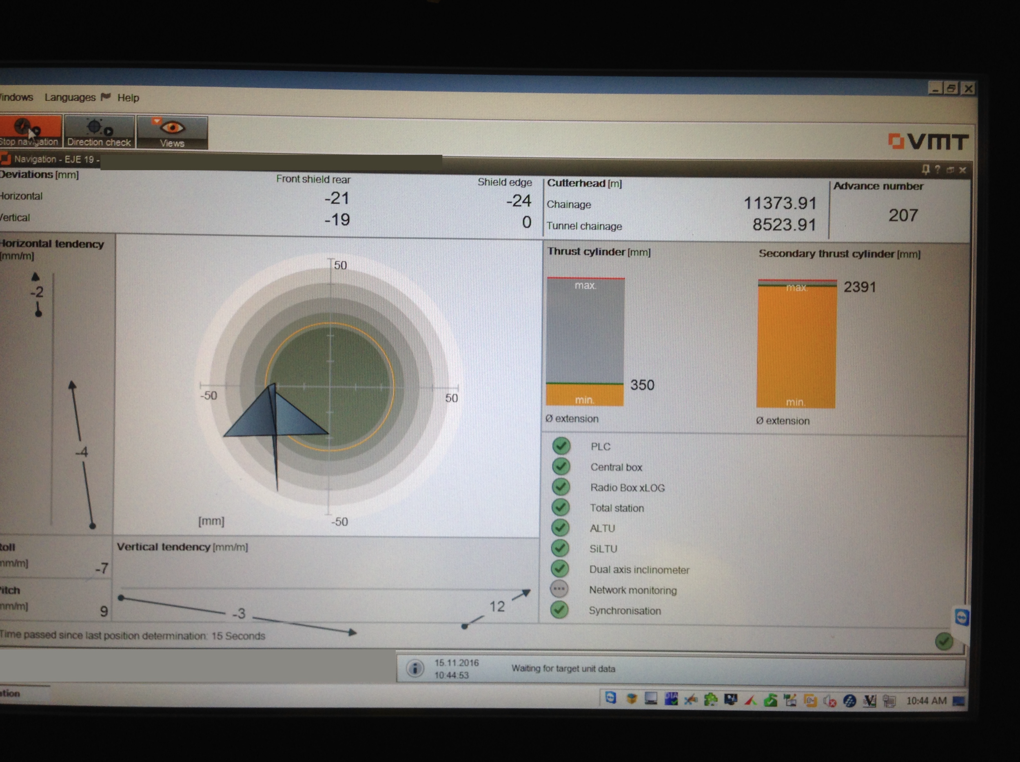Click the Tunnel chainage value 8523.91

784,224
